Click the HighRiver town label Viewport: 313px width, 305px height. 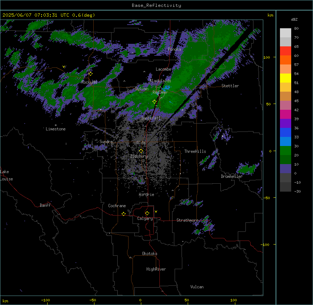point(156,269)
